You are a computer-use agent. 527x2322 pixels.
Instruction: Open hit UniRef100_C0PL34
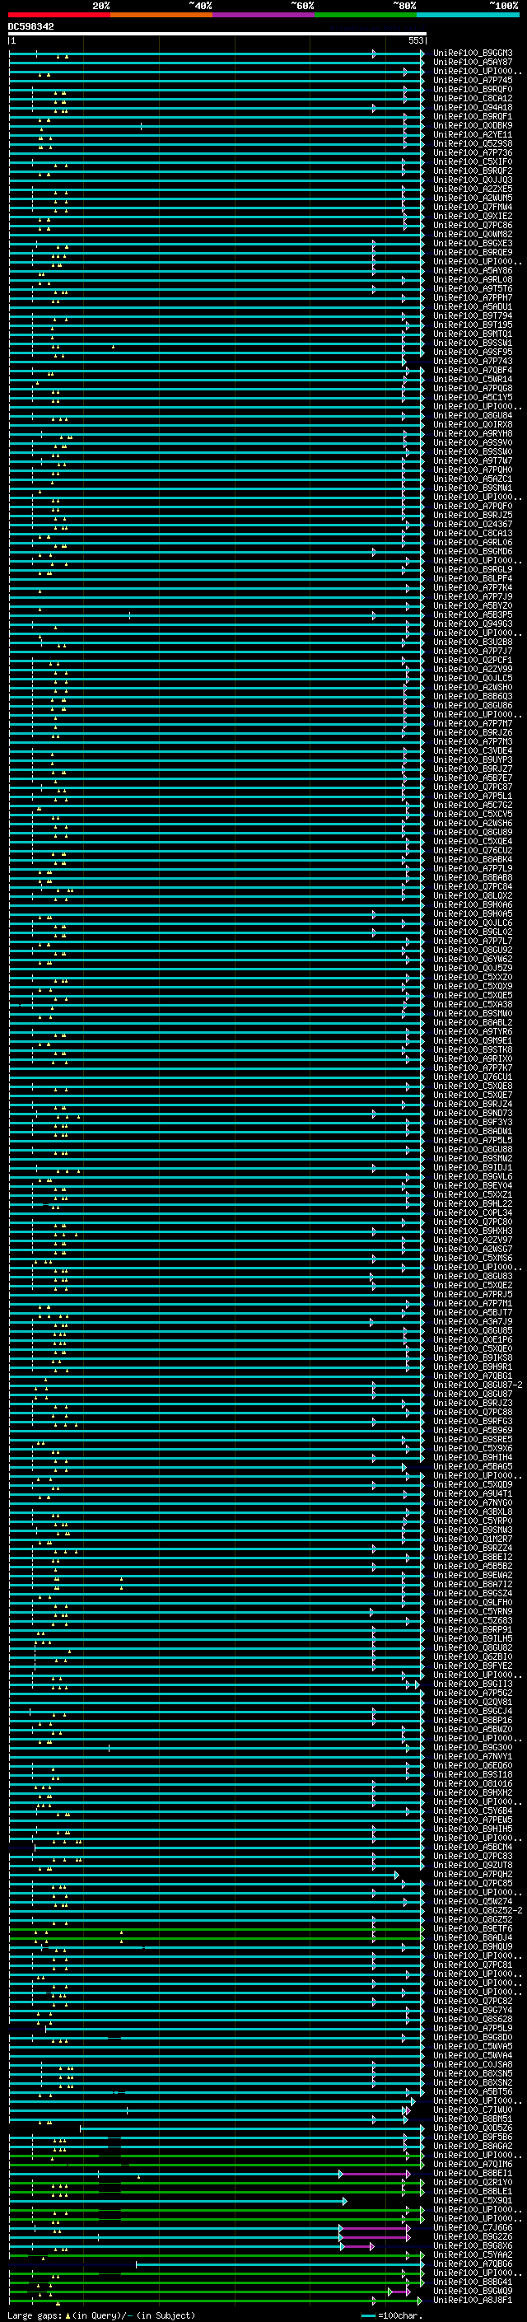coord(472,1212)
